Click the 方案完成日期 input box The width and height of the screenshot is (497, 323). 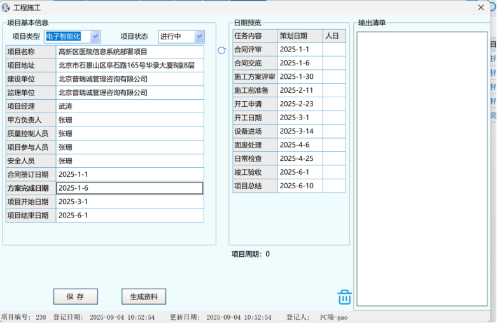[x=130, y=188]
